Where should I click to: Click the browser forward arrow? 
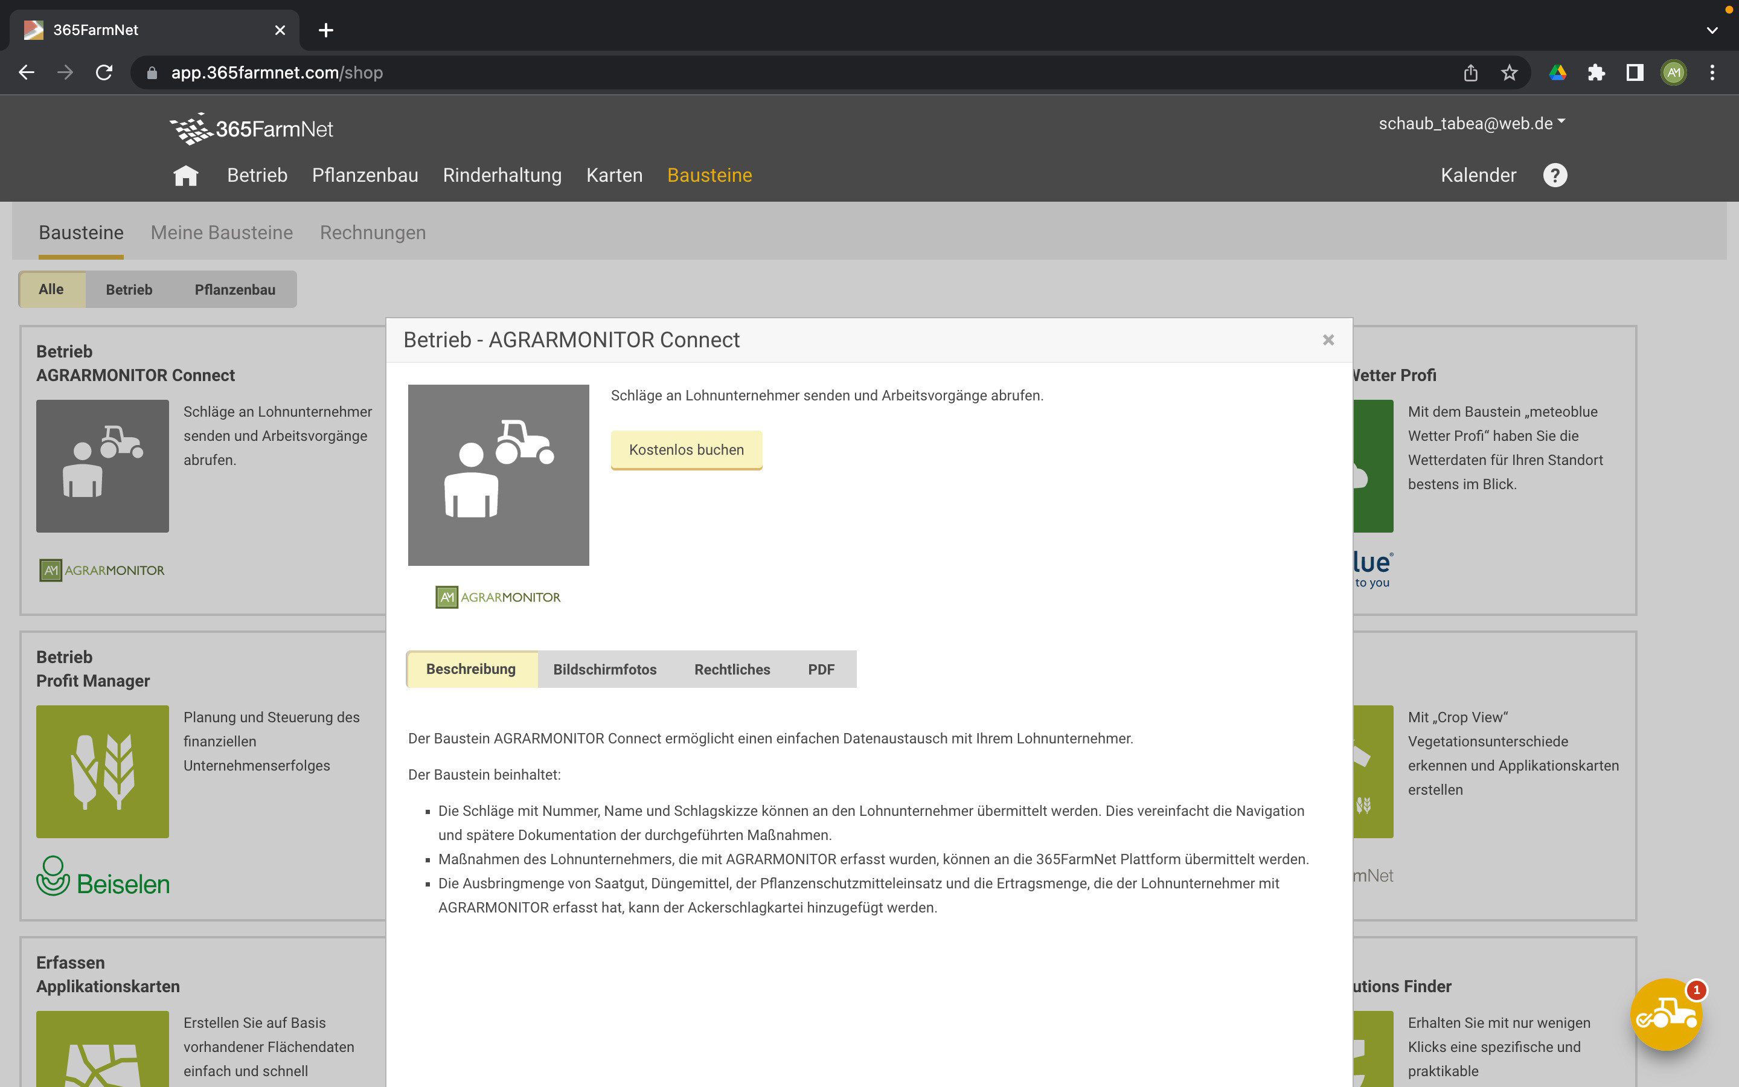point(65,72)
